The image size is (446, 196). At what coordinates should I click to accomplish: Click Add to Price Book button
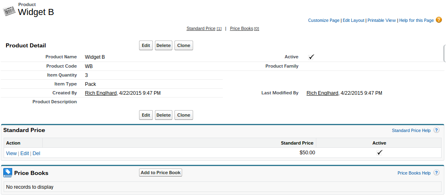(161, 173)
